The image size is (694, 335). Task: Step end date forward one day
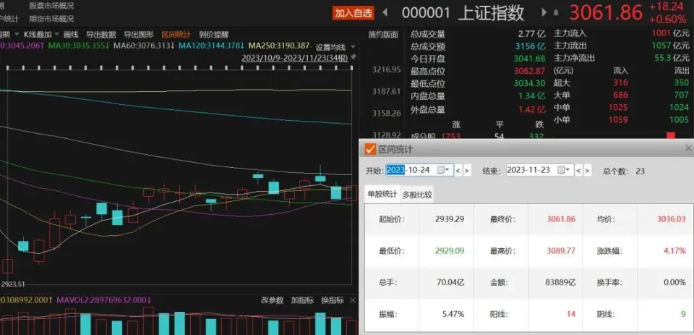(588, 171)
